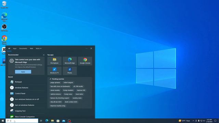Search trending 'robert wagner'
Screen dimensions: 219x123
[68, 83]
